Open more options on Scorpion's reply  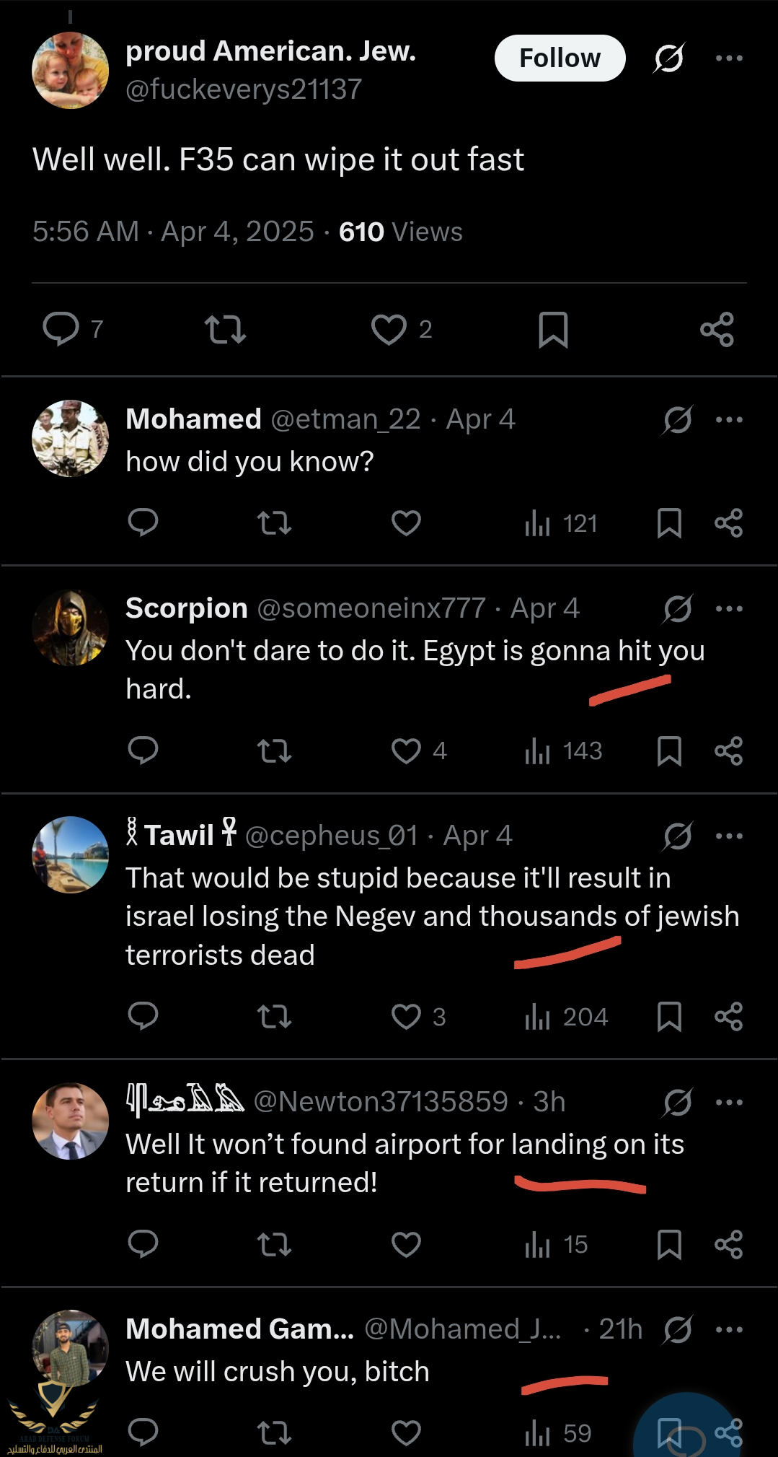[x=729, y=608]
